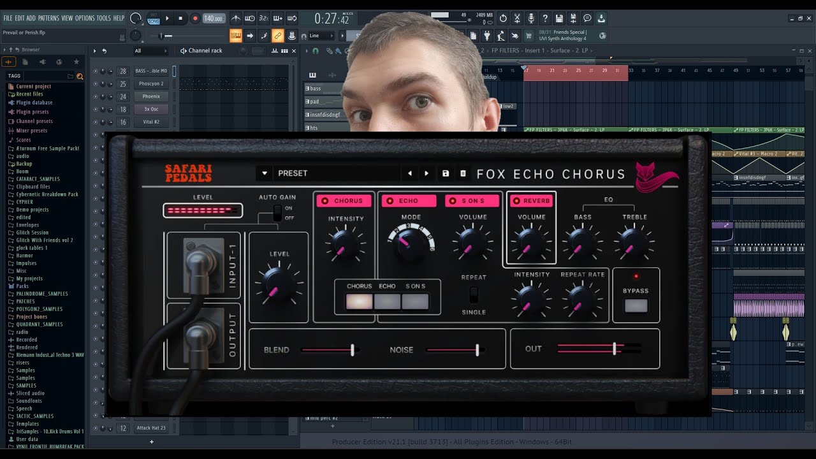Mute the BASS channel green light

click(96, 71)
